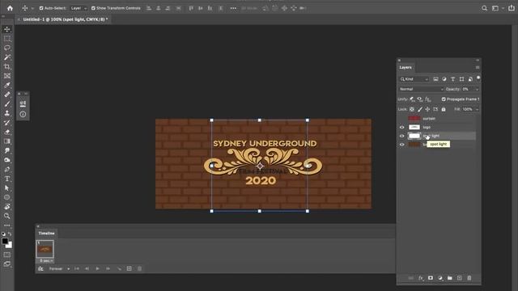Open the Kind filter dropdown

[x=414, y=79]
